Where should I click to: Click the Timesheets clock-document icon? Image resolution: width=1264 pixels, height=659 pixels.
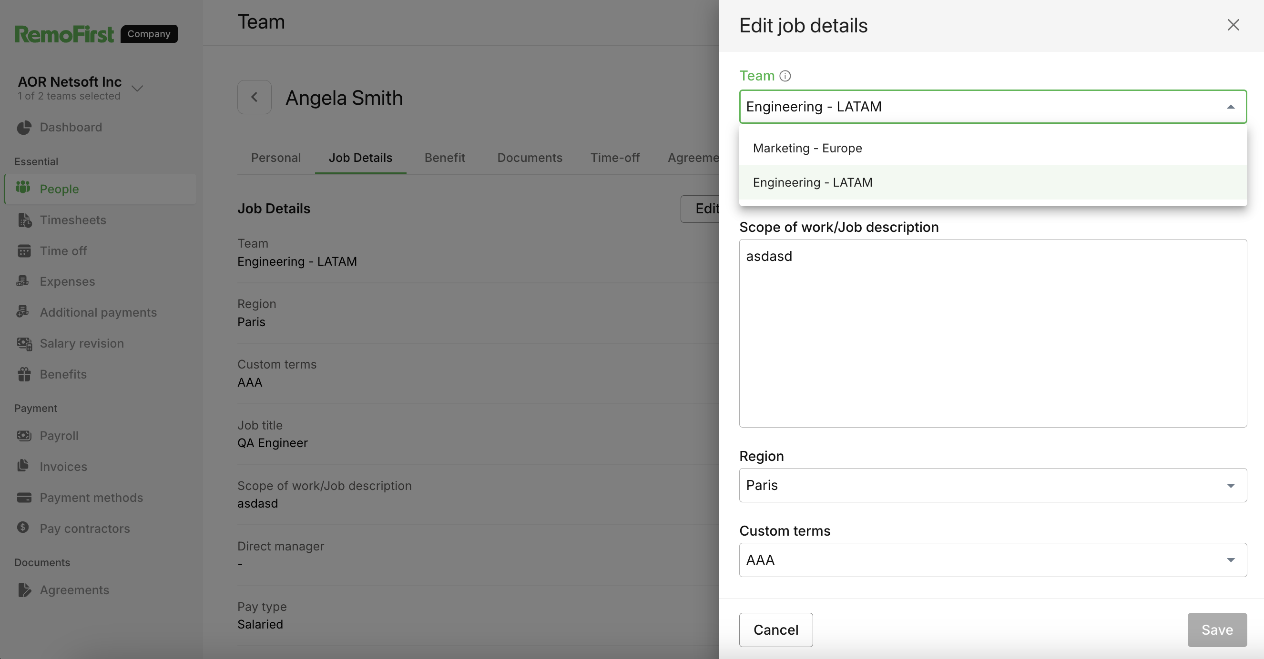tap(24, 220)
